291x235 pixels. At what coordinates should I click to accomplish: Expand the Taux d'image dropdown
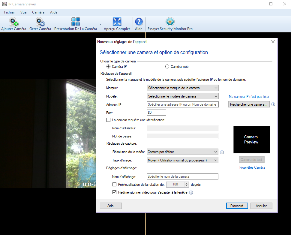click(x=182, y=160)
